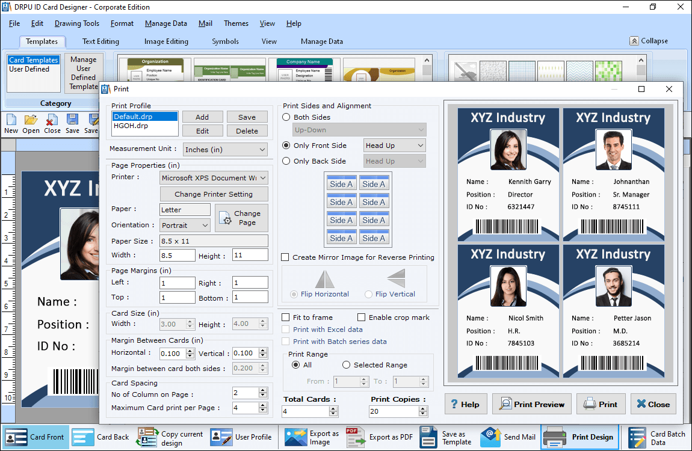Image resolution: width=692 pixels, height=451 pixels.
Task: Select the blue grid pattern background swatch
Action: [522, 72]
